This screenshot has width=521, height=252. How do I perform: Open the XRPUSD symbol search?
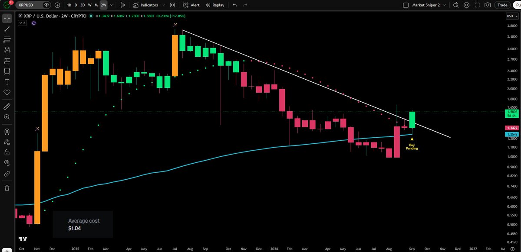coord(33,5)
